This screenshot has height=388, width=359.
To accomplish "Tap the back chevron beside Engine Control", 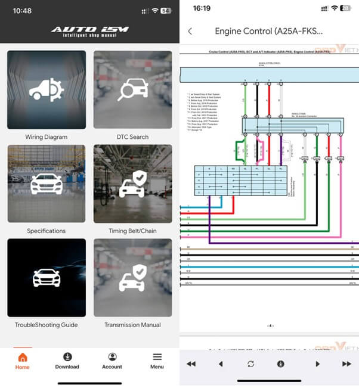I will [190, 31].
